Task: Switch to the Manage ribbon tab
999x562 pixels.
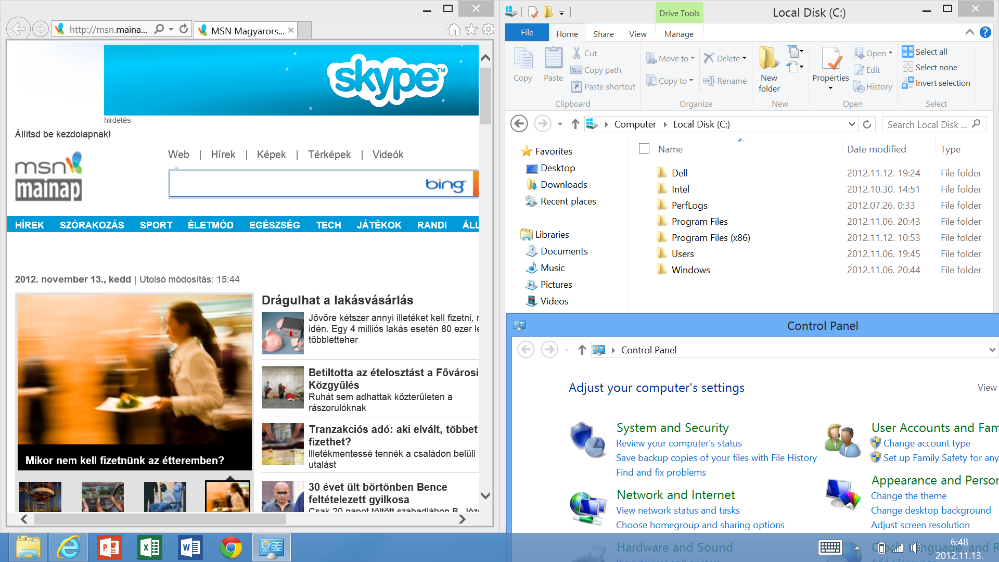Action: pos(678,34)
